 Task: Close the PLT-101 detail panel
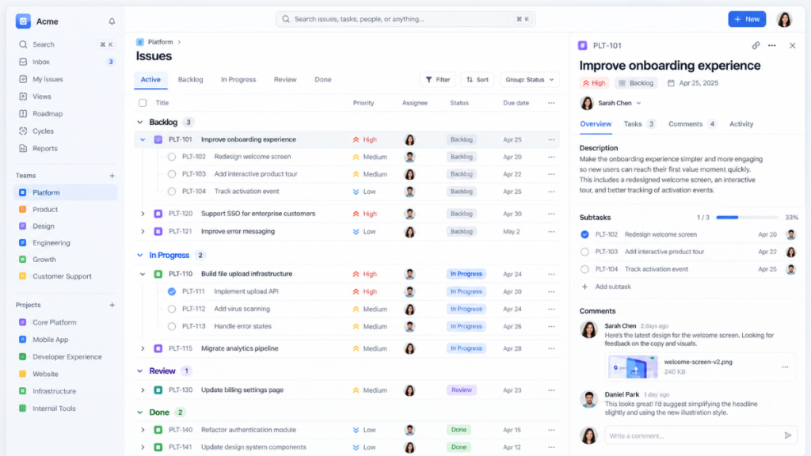792,45
